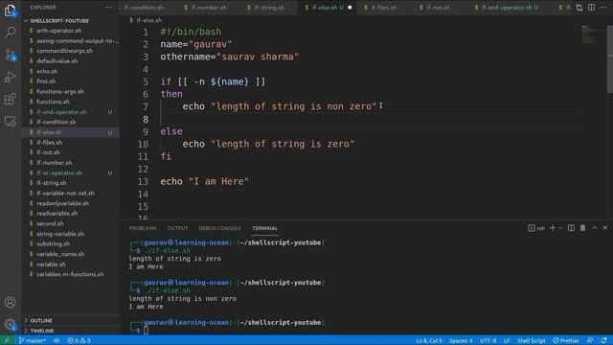613x345 pixels.
Task: Click the master branch in status bar
Action: point(32,340)
